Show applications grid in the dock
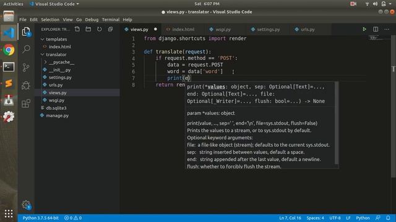Image resolution: width=396 pixels, height=222 pixels. 9,213
